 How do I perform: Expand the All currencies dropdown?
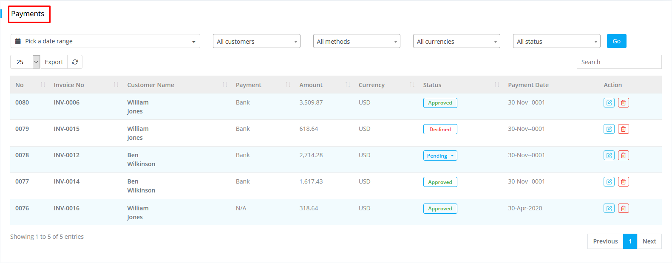tap(456, 41)
